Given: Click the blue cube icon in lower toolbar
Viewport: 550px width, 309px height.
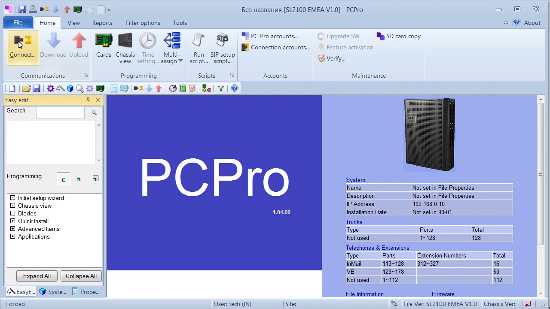Looking at the screenshot, I should pyautogui.click(x=70, y=88).
